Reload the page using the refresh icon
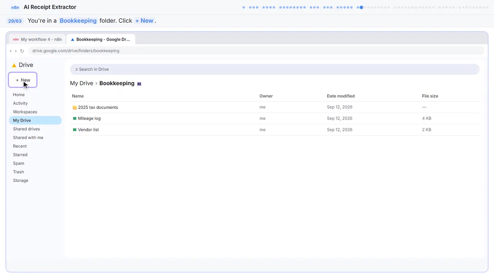This screenshot has width=494, height=278. 22,51
